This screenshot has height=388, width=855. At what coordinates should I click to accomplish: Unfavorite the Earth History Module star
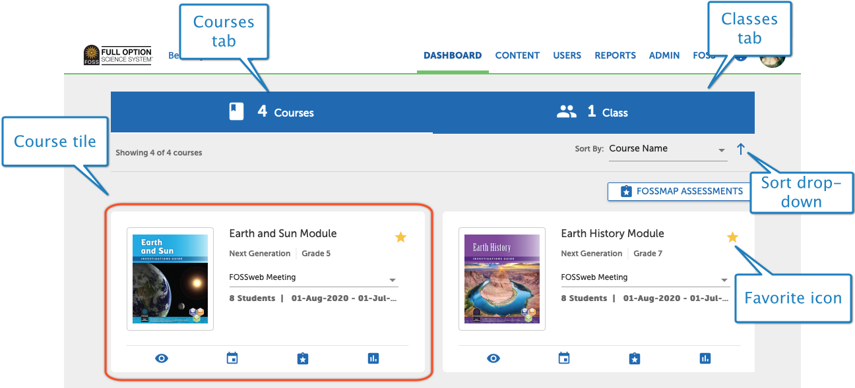[732, 236]
